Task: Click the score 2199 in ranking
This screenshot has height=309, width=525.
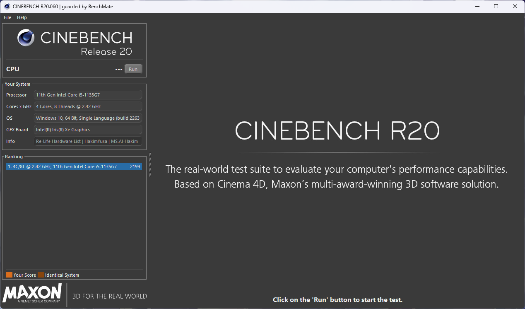Action: [135, 167]
